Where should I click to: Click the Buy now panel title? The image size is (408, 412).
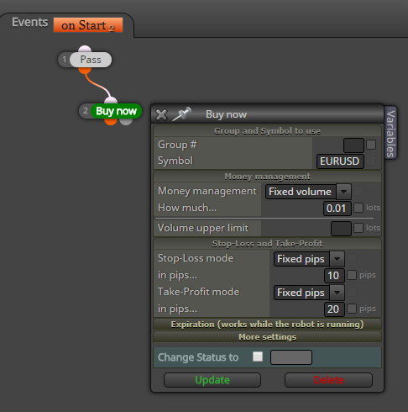click(226, 114)
